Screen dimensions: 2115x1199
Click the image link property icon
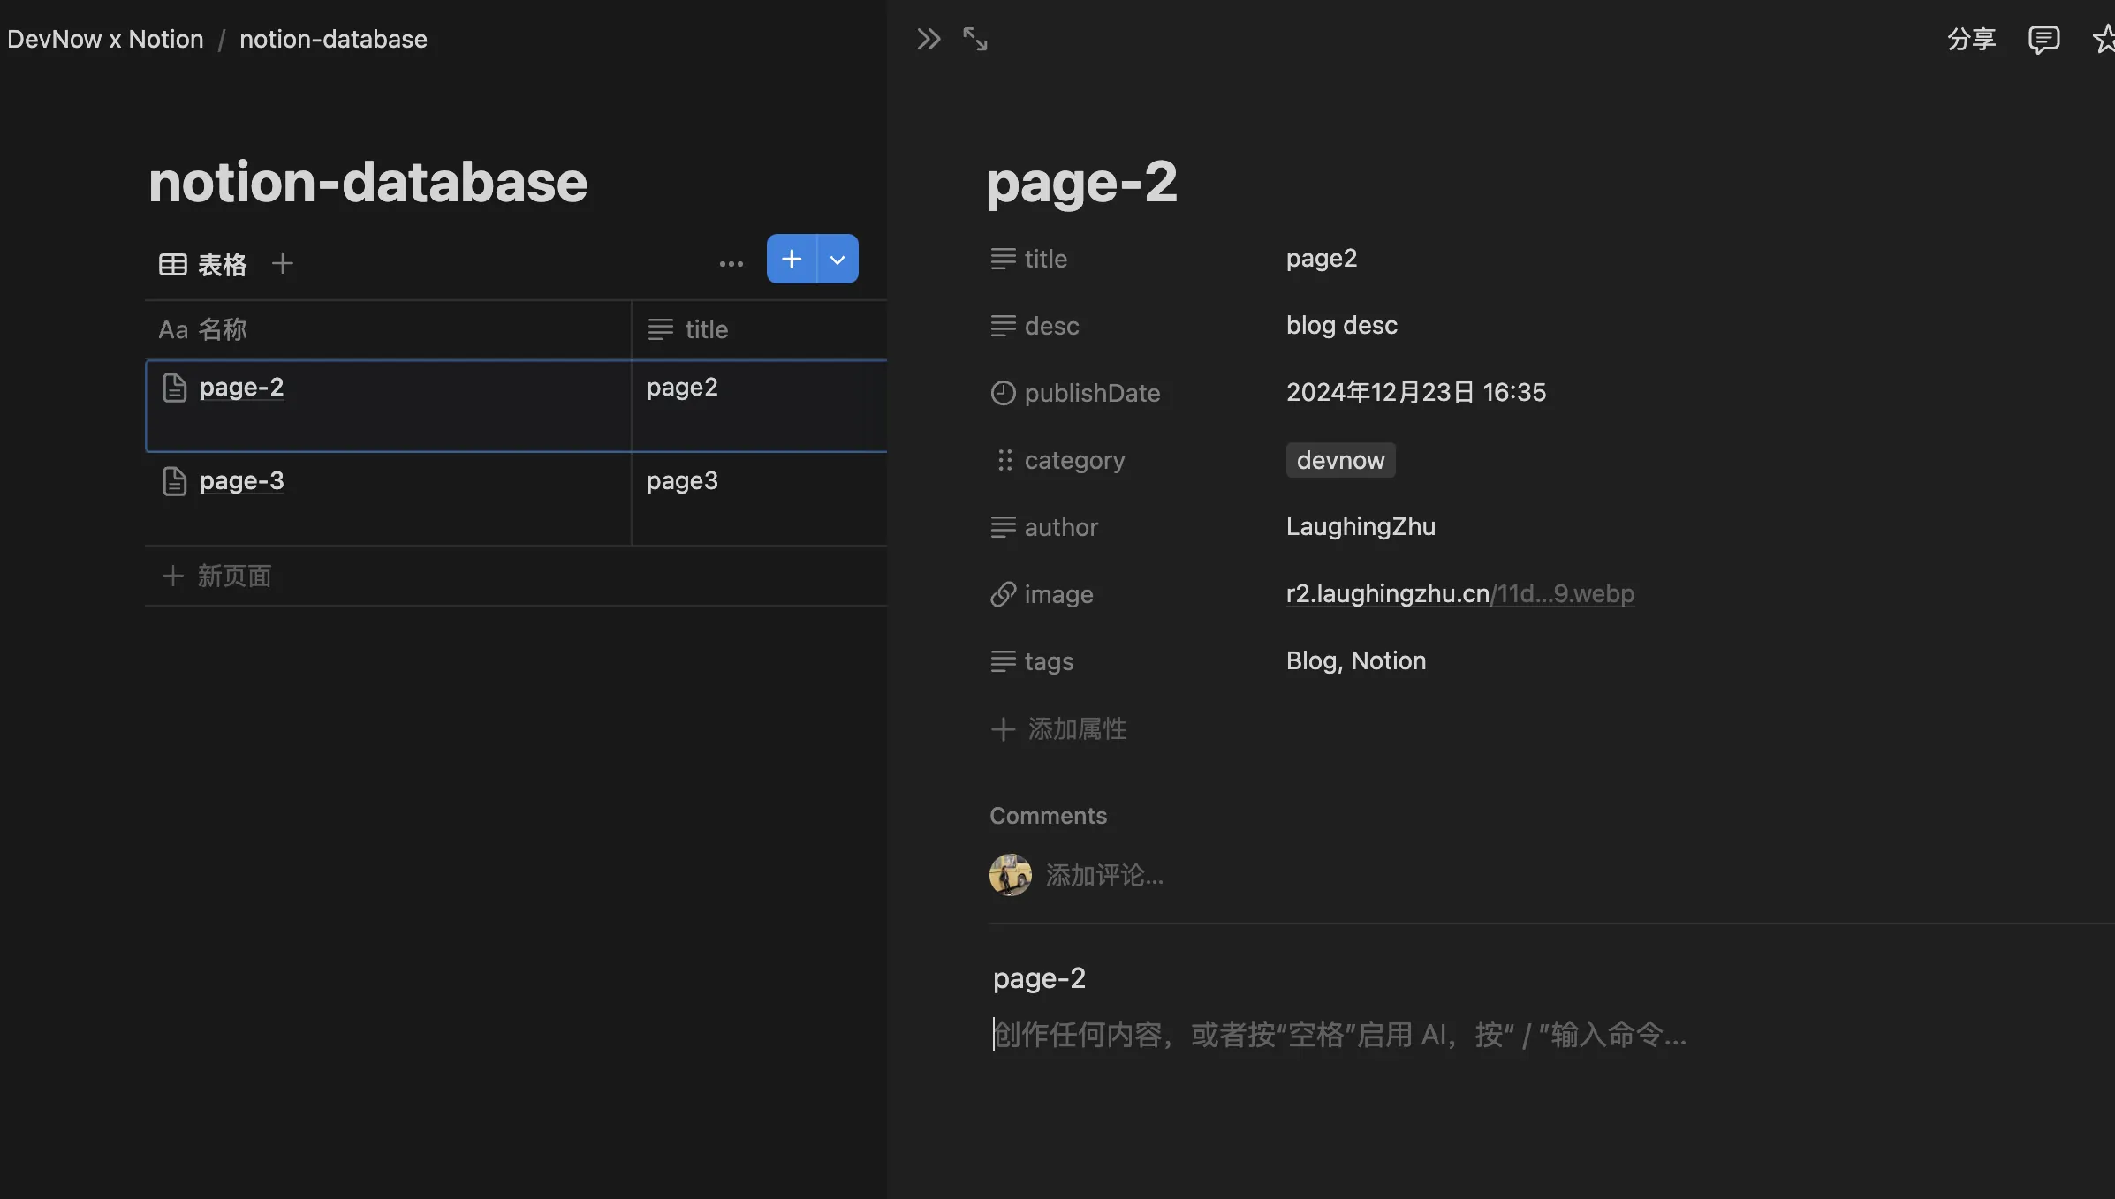[x=1003, y=594]
